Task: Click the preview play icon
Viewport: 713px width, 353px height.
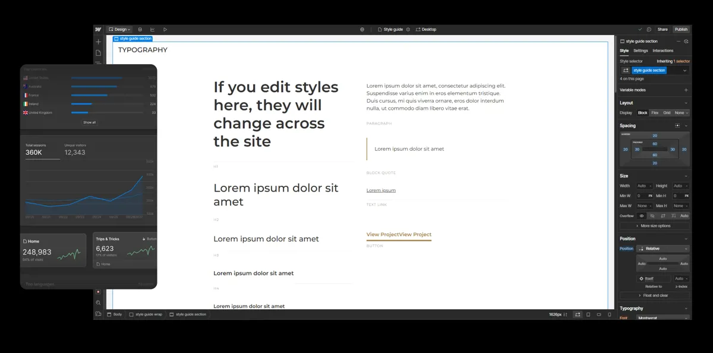Action: click(x=165, y=29)
